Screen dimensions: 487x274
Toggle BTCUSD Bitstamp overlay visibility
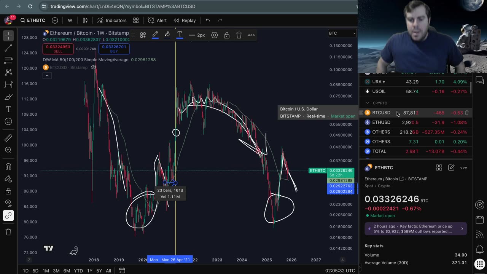[x=93, y=67]
